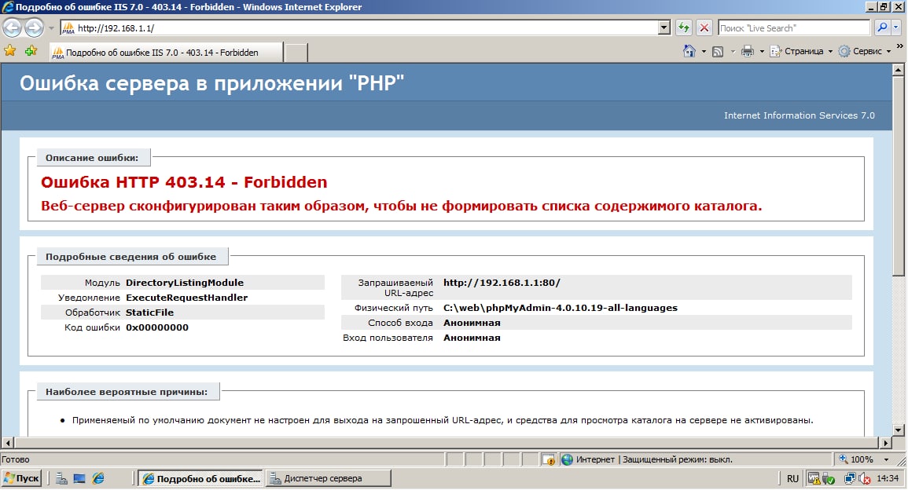
Task: Click the Add to Favorites star-plus icon
Action: click(31, 51)
